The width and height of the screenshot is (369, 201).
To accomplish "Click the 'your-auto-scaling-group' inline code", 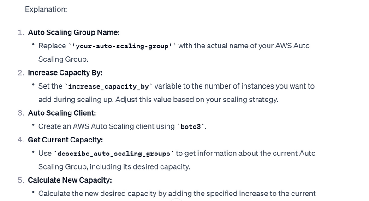I will click(122, 46).
